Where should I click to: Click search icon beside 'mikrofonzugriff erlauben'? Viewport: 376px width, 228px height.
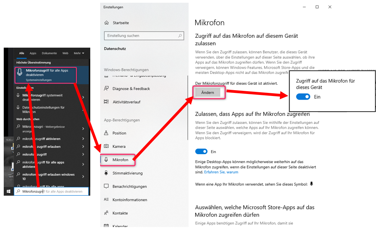click(18, 146)
